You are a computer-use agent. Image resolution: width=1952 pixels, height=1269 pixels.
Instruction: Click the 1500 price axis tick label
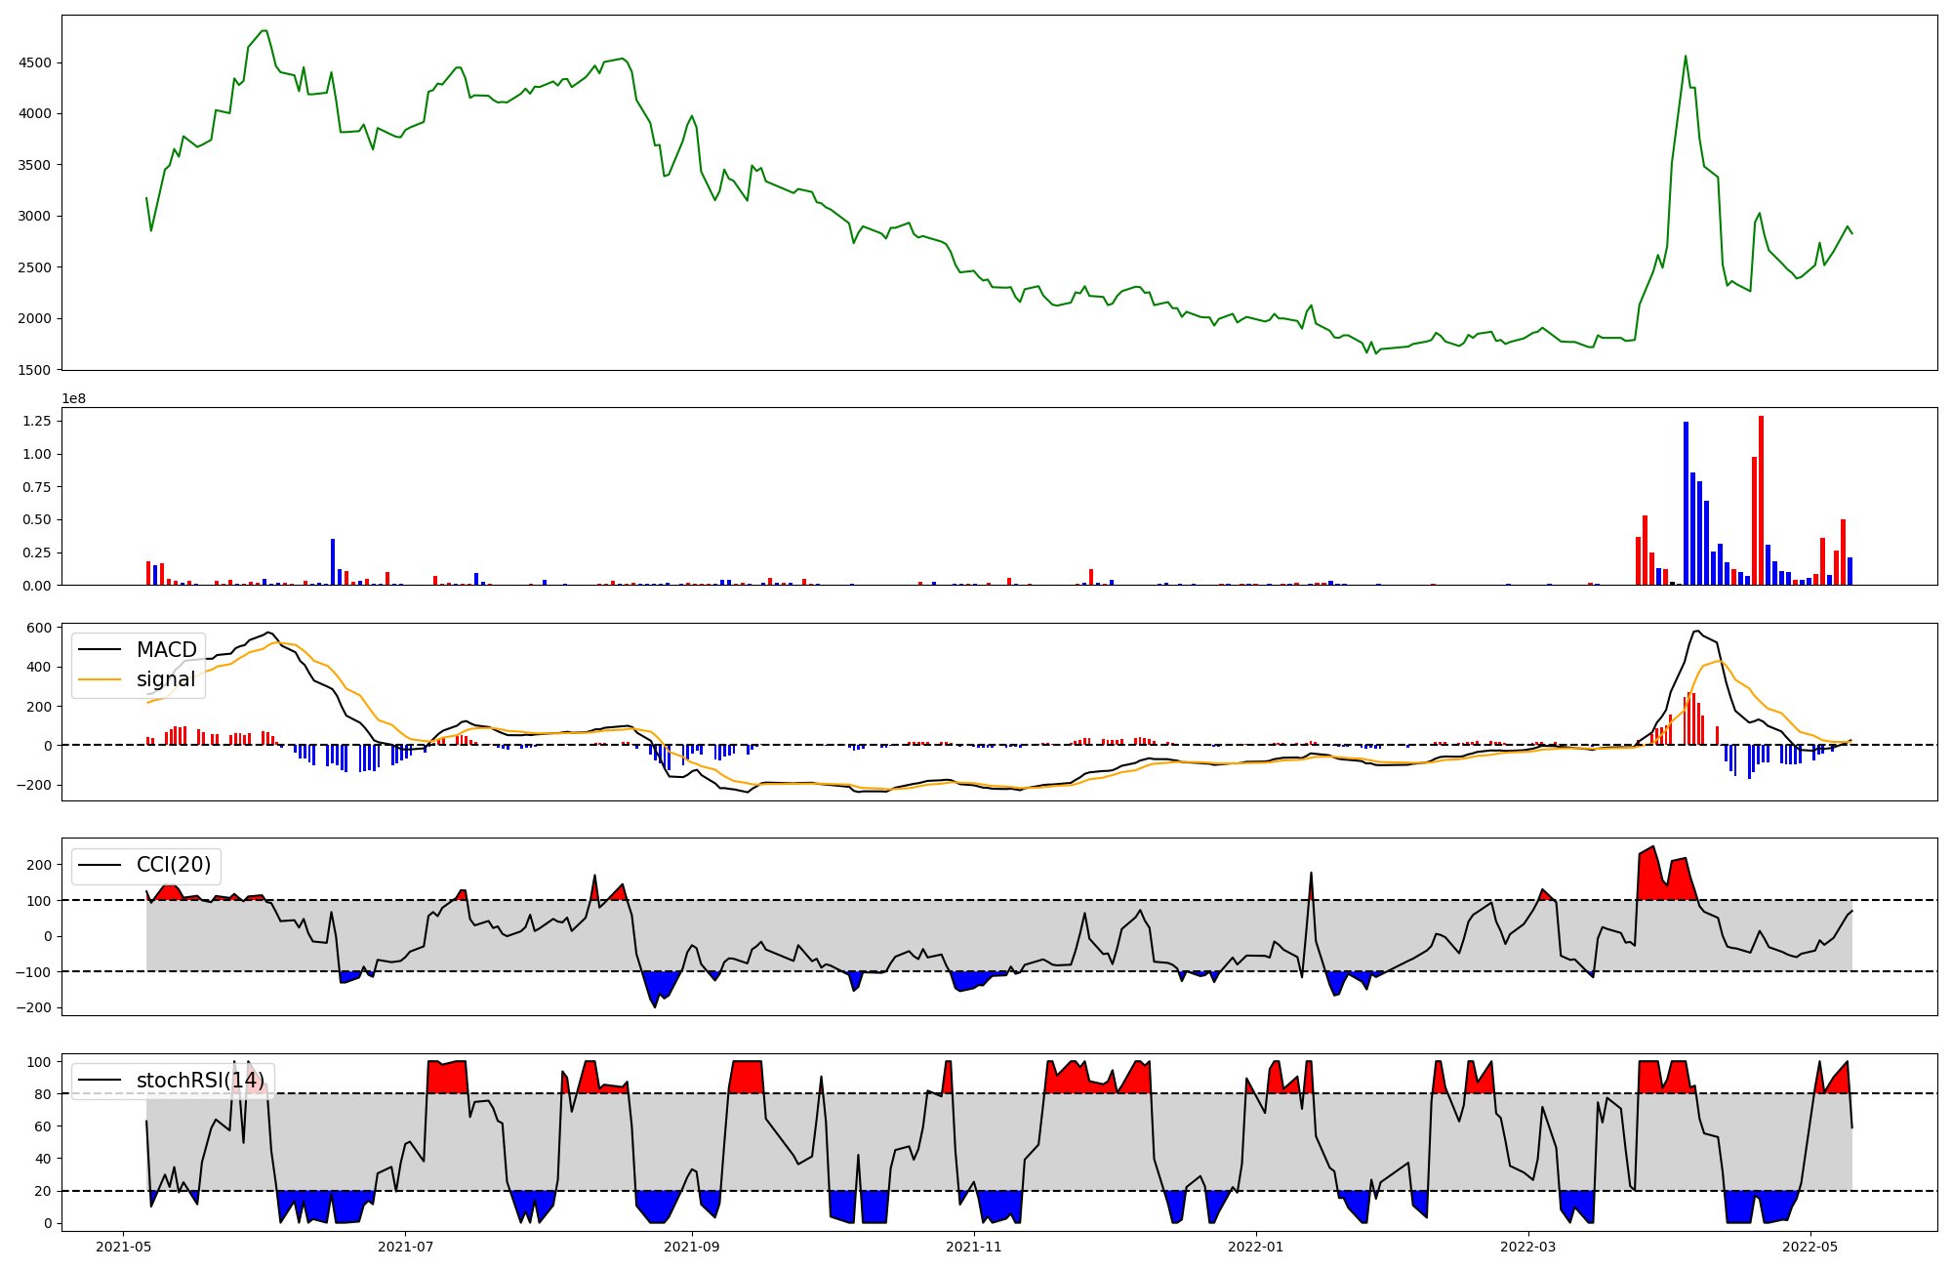[x=35, y=370]
